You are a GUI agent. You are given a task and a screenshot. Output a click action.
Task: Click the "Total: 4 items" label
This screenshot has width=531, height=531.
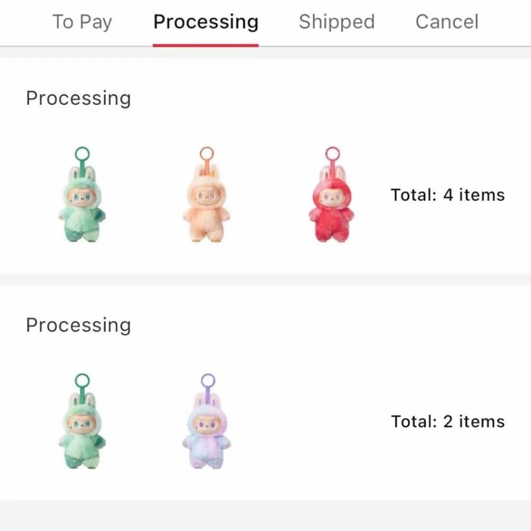pyautogui.click(x=448, y=195)
